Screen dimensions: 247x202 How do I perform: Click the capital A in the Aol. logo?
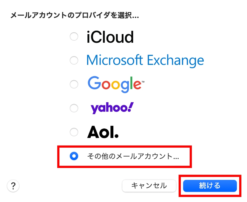93,132
